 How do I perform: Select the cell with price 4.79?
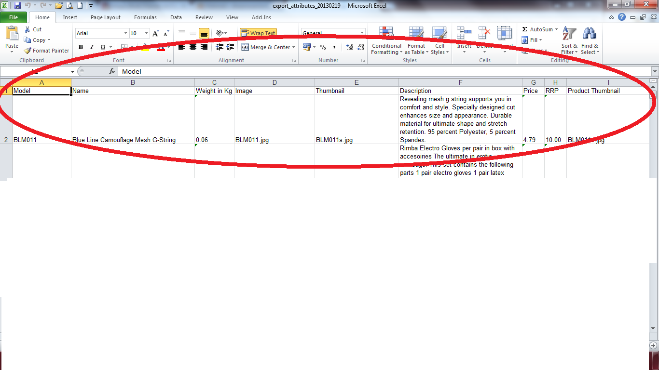point(533,119)
